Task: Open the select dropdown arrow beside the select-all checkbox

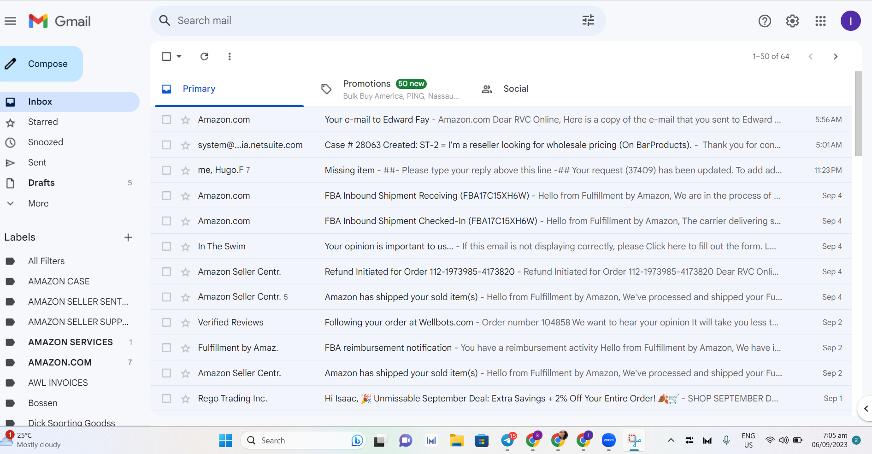Action: [x=179, y=56]
